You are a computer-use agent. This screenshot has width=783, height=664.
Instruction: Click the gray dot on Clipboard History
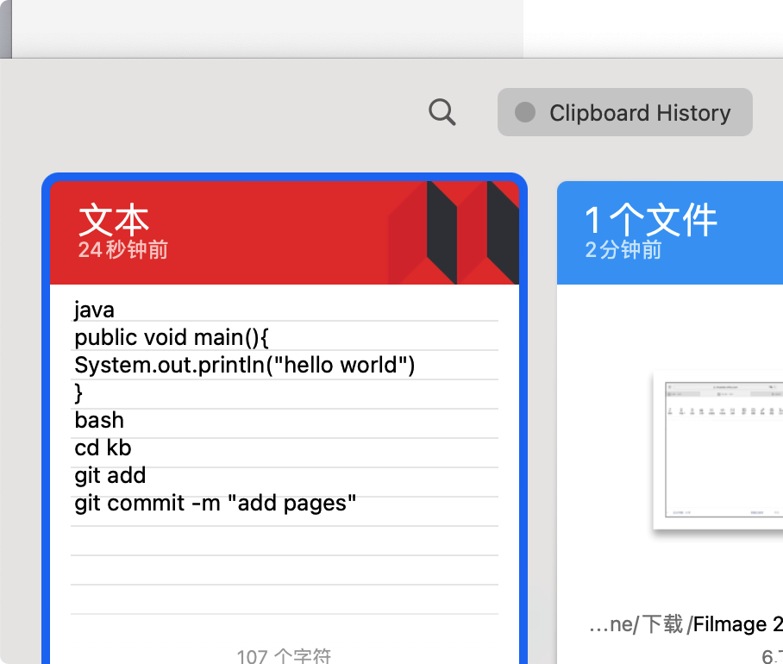point(525,112)
